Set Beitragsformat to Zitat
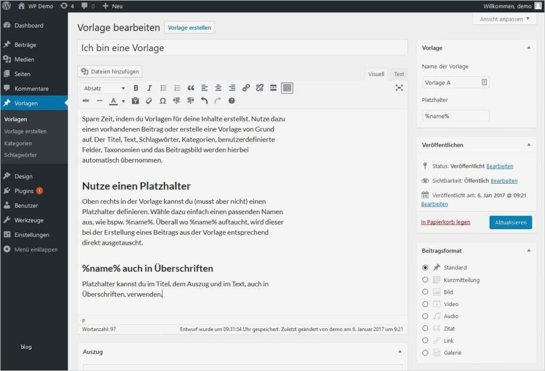545x371 pixels. point(425,328)
